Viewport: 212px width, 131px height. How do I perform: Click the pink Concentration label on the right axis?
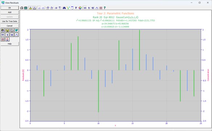(x=208, y=75)
